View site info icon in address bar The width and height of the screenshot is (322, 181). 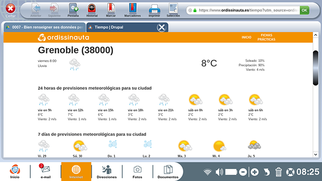(190, 10)
